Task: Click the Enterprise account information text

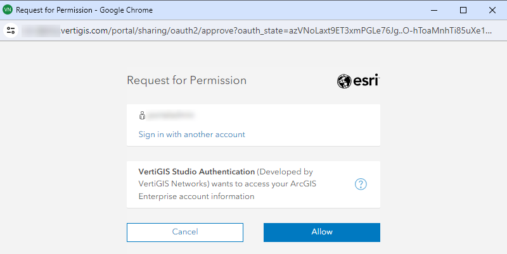Action: click(x=196, y=197)
